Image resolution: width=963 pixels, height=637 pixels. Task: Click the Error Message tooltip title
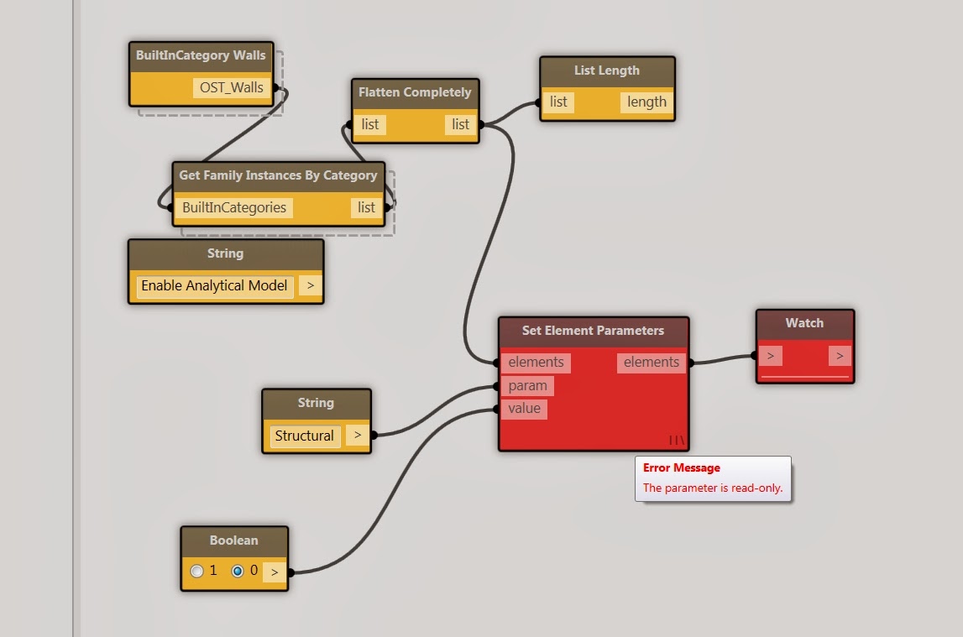[x=682, y=467]
